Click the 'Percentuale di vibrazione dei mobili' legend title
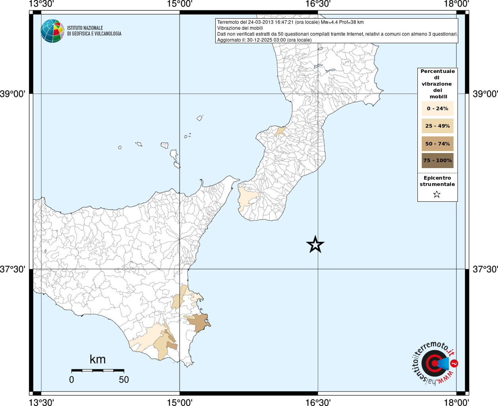 click(x=437, y=84)
